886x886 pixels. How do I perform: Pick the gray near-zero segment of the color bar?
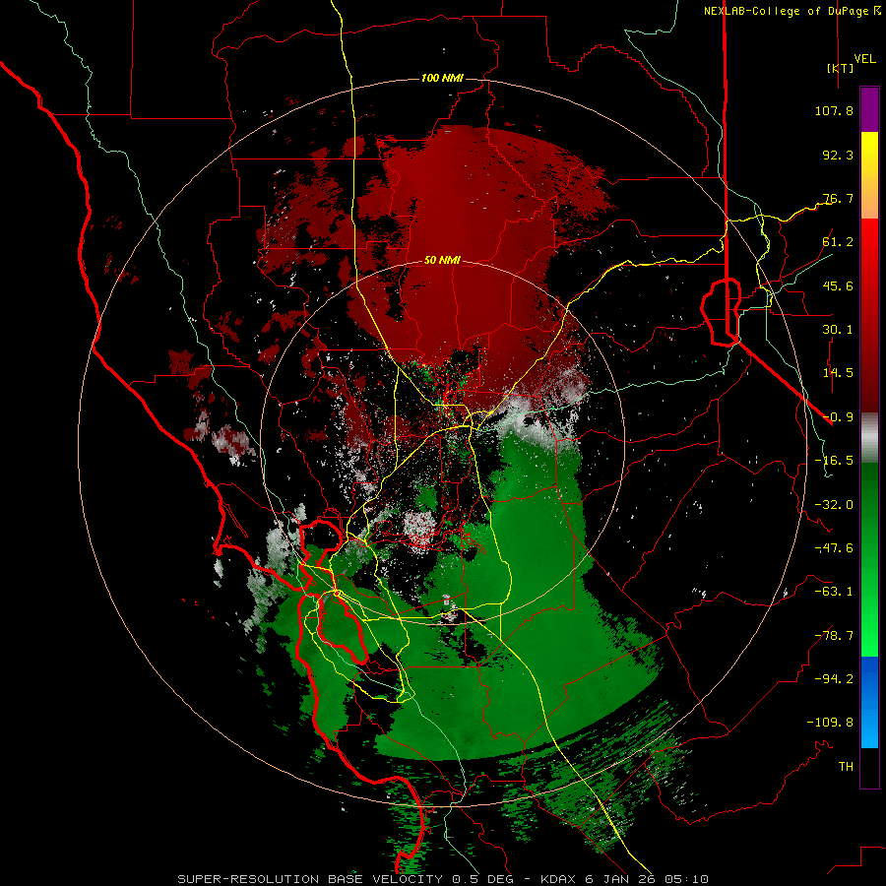[x=869, y=437]
